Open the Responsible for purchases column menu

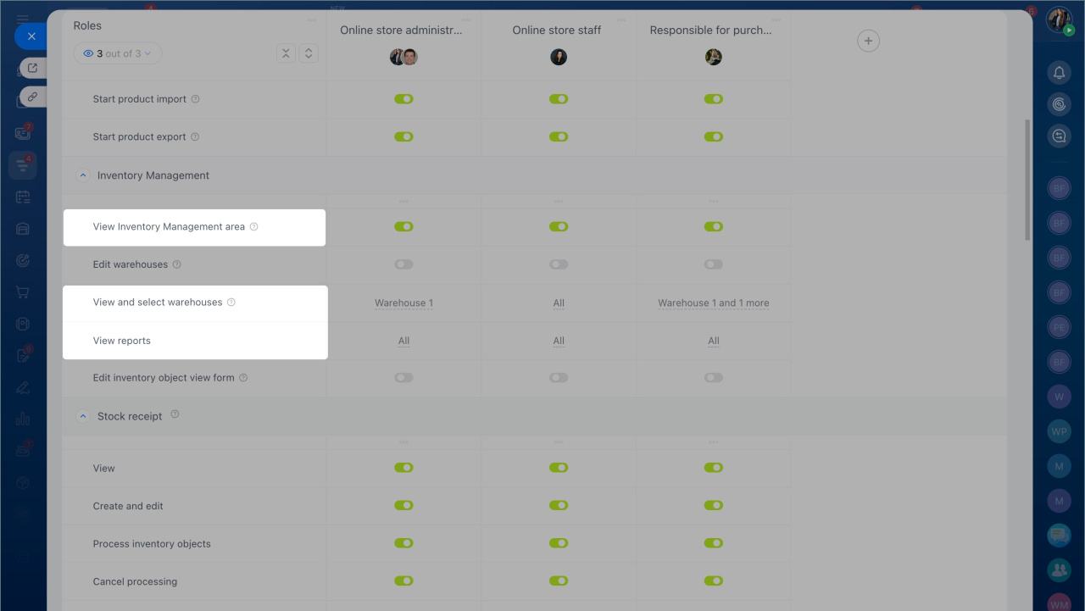point(776,19)
